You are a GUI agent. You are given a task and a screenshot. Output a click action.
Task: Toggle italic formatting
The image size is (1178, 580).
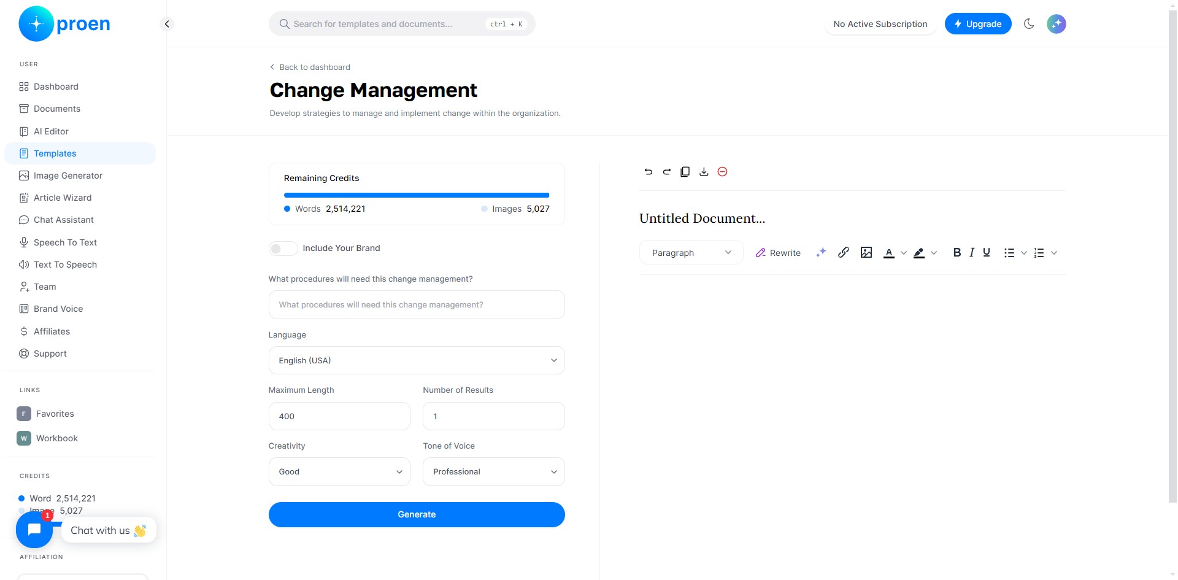972,252
